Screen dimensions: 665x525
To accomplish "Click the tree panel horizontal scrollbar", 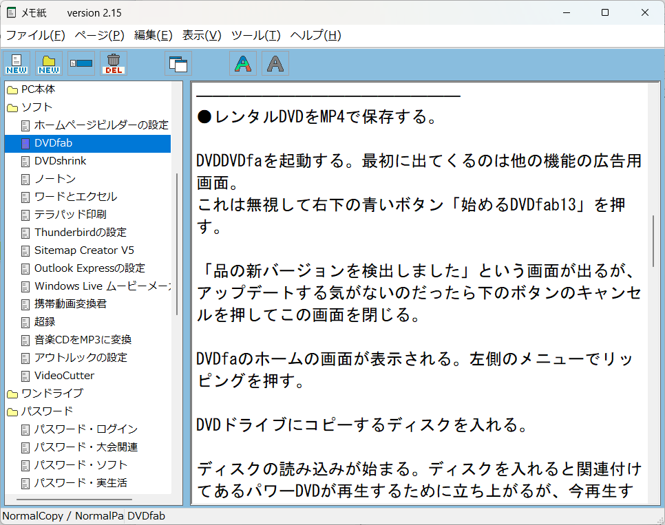I will [x=74, y=499].
